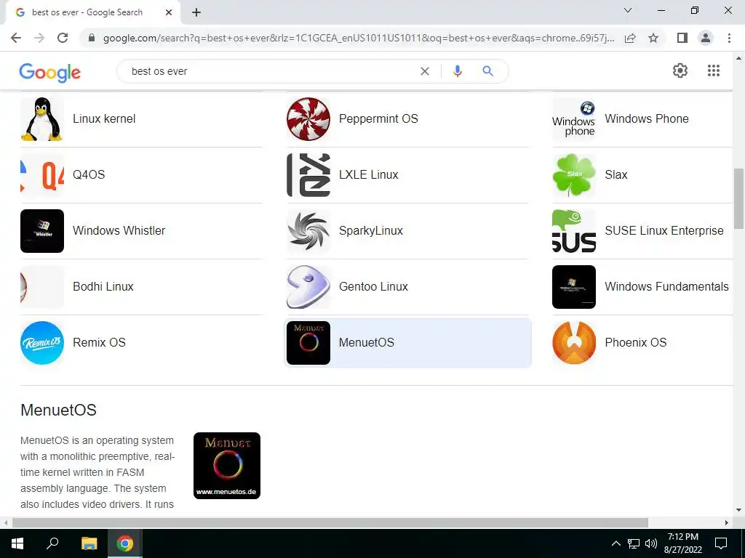The height and width of the screenshot is (558, 745).
Task: Open the MenuetOS description thumbnail image
Action: tap(227, 466)
